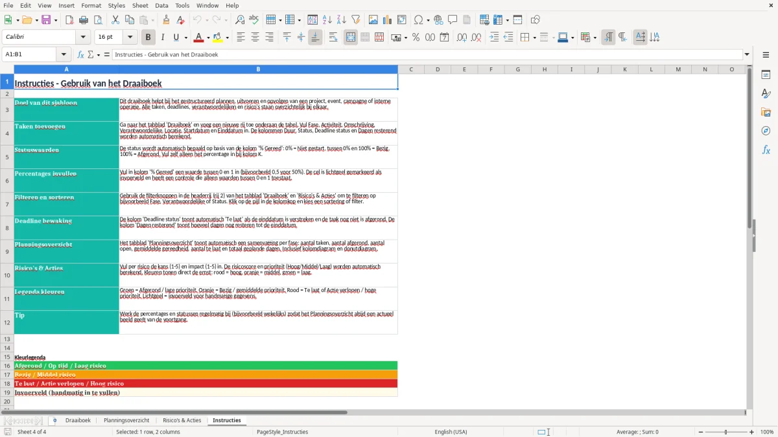Screen dimensions: 778x437
Task: Click the Cut scissors icon
Action: pos(115,20)
